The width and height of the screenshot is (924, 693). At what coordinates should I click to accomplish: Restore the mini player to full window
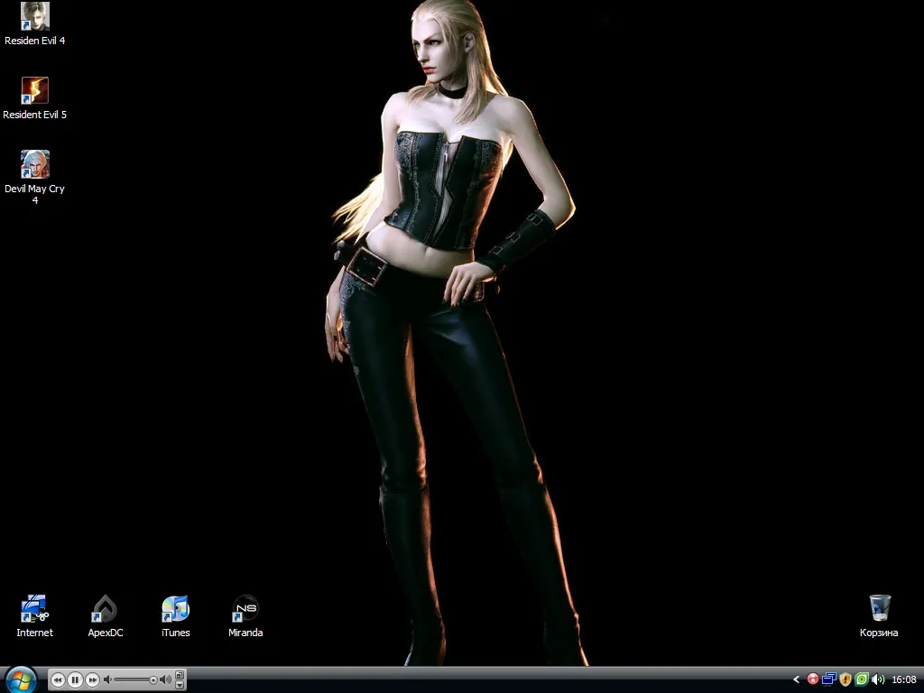pyautogui.click(x=180, y=675)
